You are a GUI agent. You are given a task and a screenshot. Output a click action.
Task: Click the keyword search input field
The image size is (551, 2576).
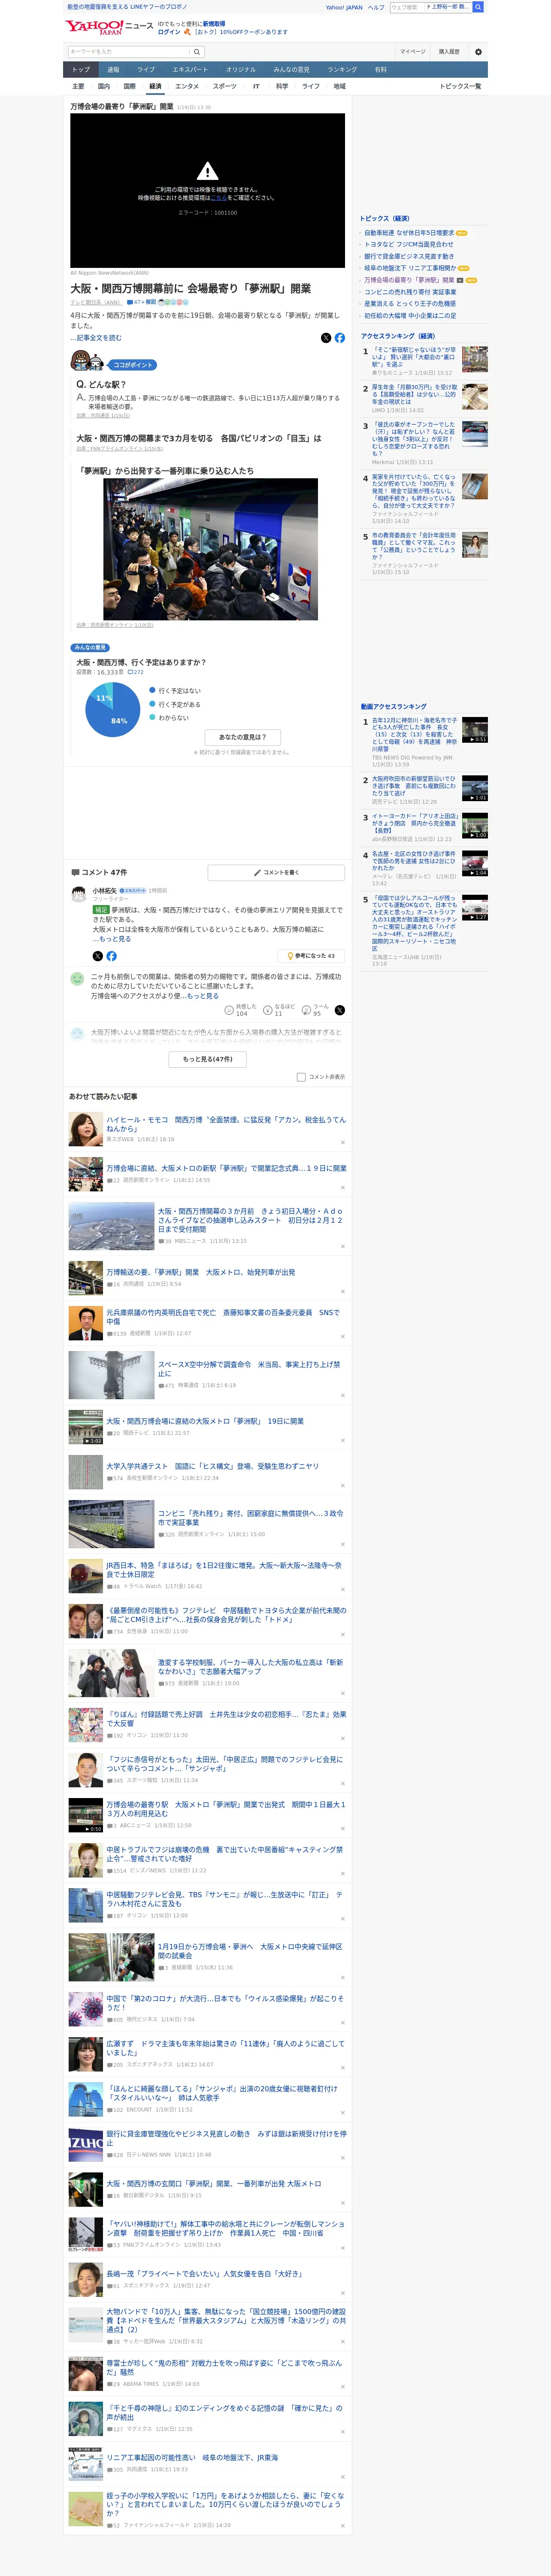129,52
